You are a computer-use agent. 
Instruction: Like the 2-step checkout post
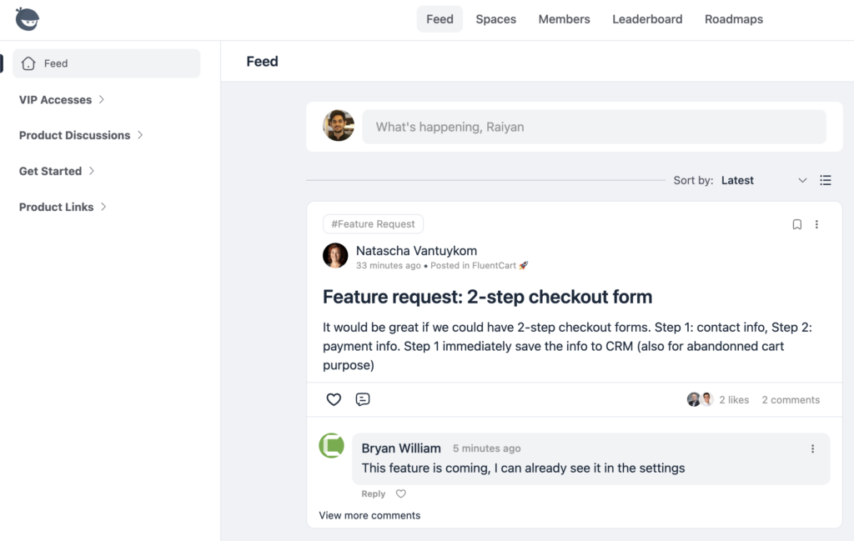334,399
